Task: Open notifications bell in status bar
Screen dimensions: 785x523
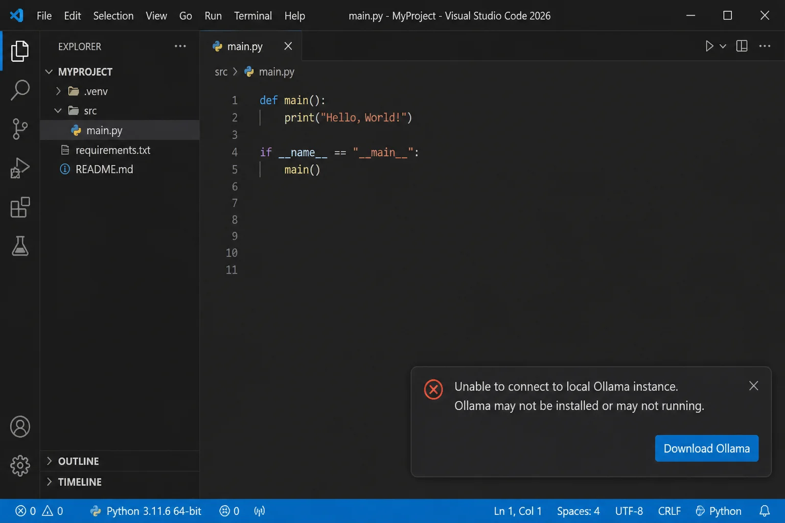Action: pyautogui.click(x=765, y=511)
